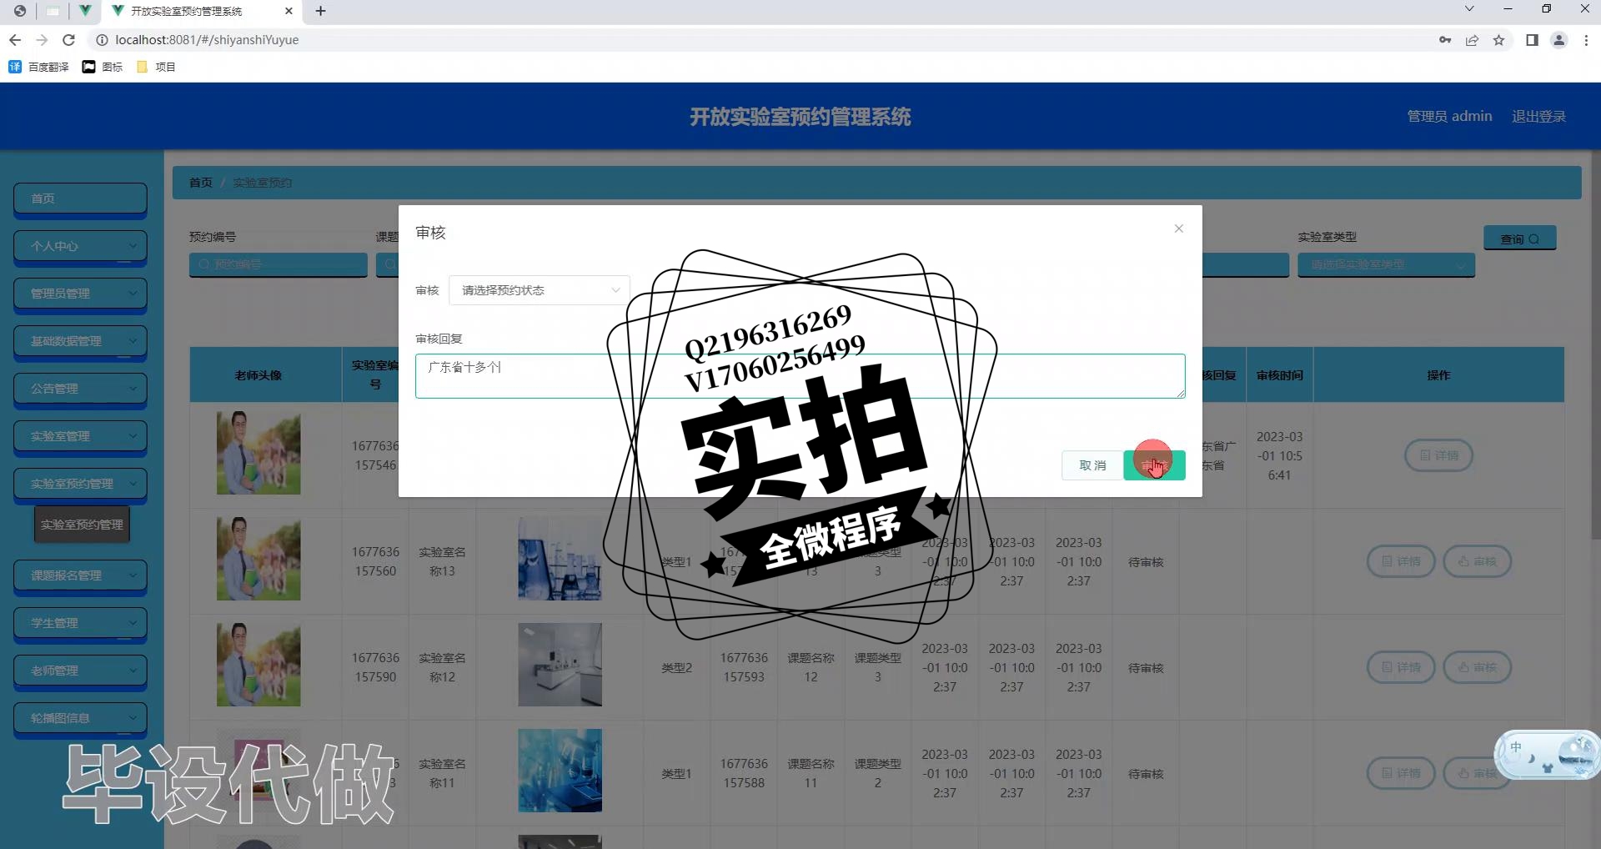Open the 图标 bookmark
Image resolution: width=1601 pixels, height=849 pixels.
tap(102, 67)
